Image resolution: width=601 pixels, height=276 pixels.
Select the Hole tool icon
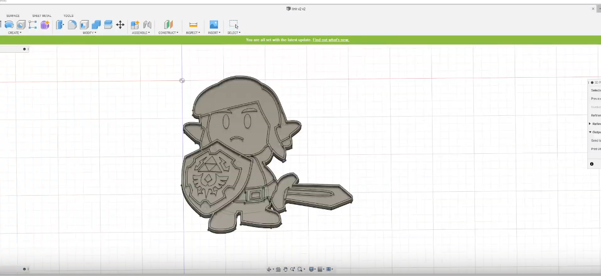[x=21, y=25]
